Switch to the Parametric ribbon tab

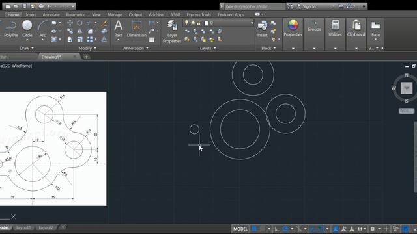click(76, 14)
